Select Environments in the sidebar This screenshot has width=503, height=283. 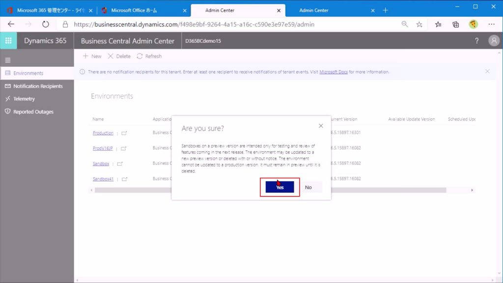(x=37, y=73)
